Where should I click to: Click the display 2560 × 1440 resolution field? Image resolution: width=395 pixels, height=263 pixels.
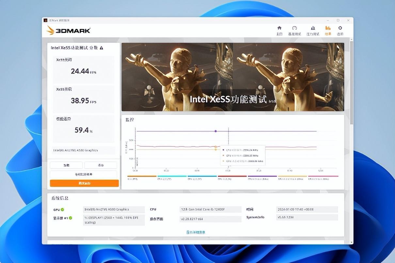tap(114, 220)
